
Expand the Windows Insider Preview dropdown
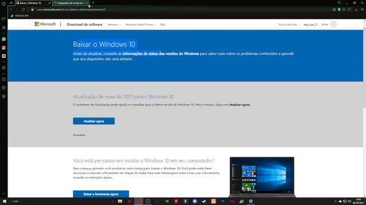[141, 24]
